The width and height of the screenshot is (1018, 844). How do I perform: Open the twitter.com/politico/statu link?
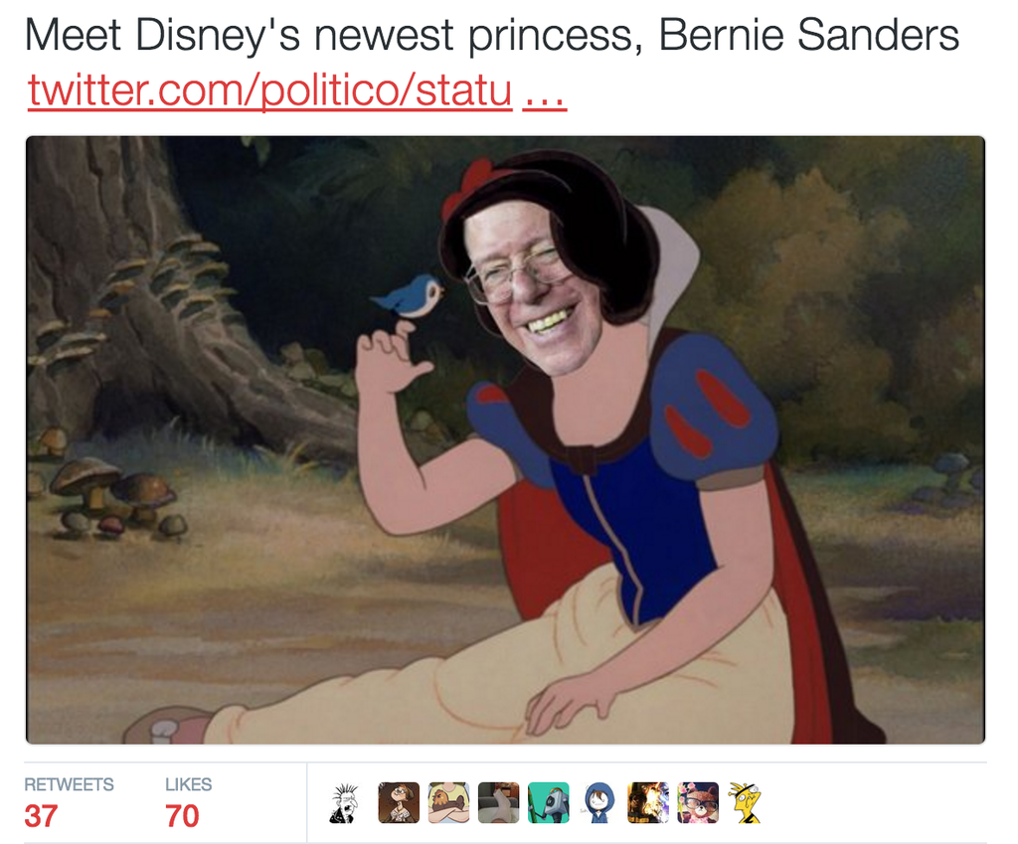click(x=270, y=89)
